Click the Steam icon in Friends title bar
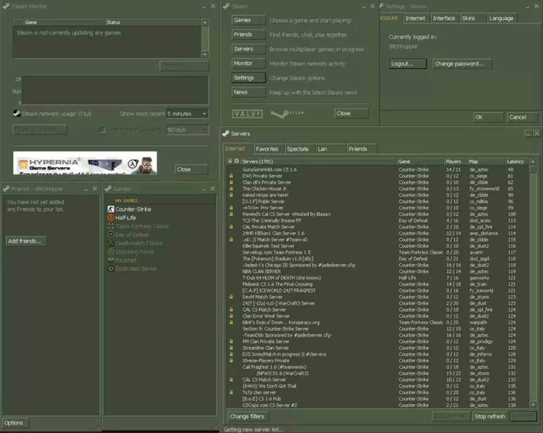 point(6,189)
